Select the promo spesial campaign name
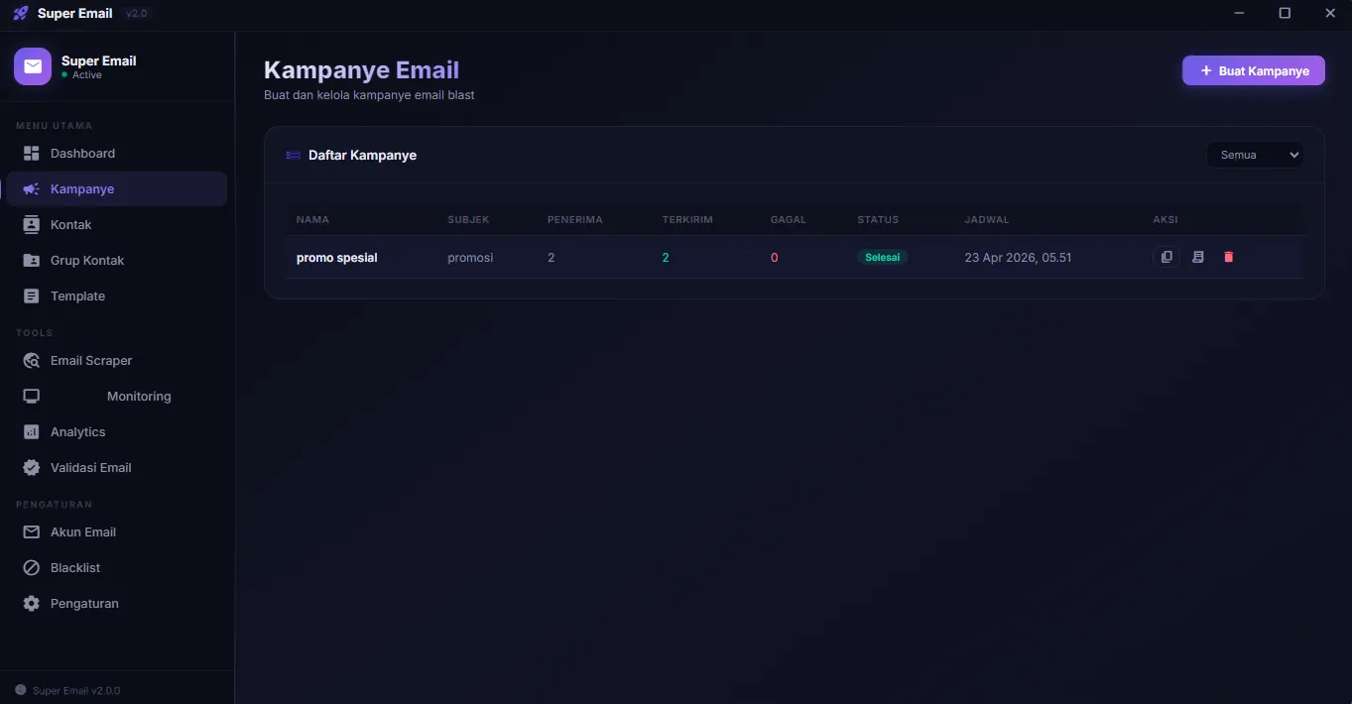 pos(337,258)
